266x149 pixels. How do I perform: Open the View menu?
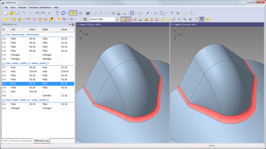click(13, 7)
